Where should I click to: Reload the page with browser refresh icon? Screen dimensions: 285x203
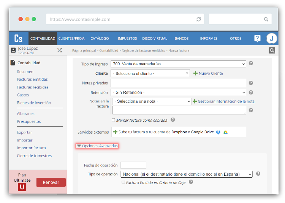[198, 19]
